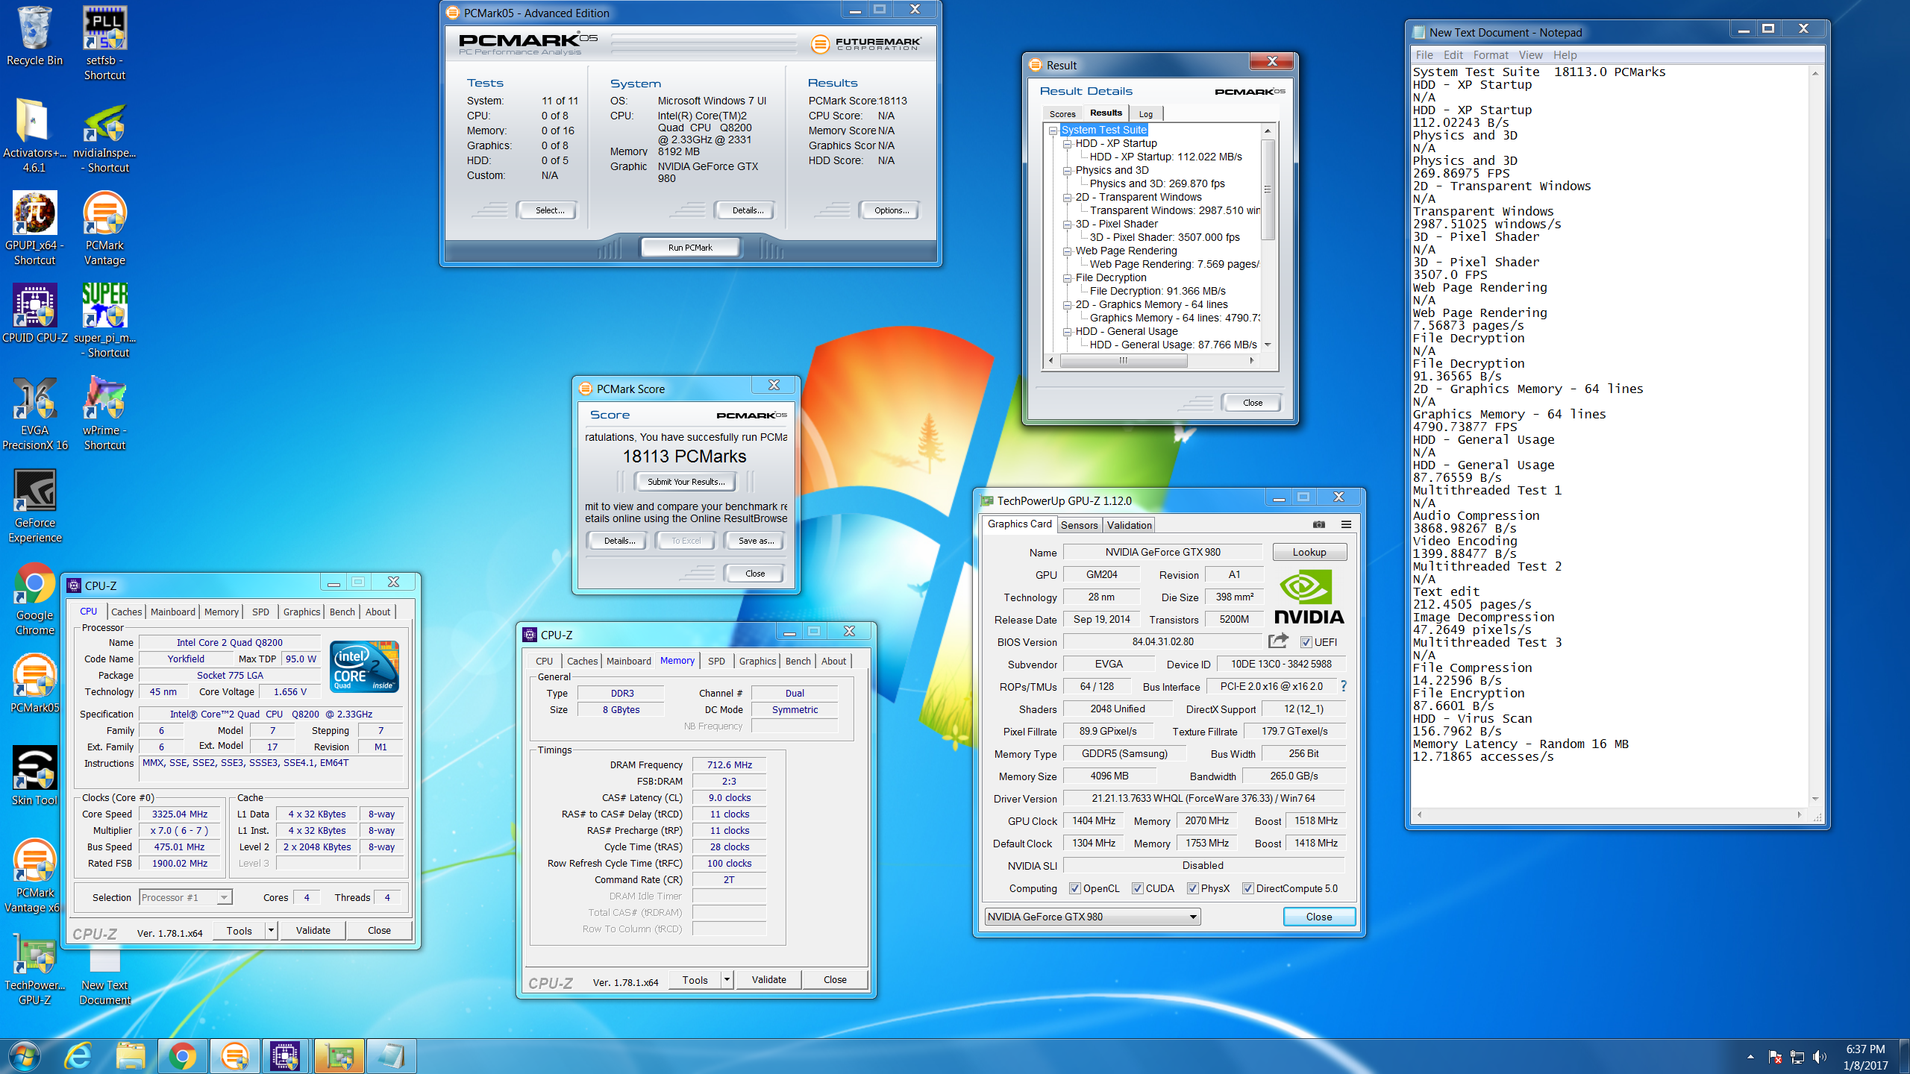
Task: Click the Lookup button in GPU-Z
Action: point(1309,552)
